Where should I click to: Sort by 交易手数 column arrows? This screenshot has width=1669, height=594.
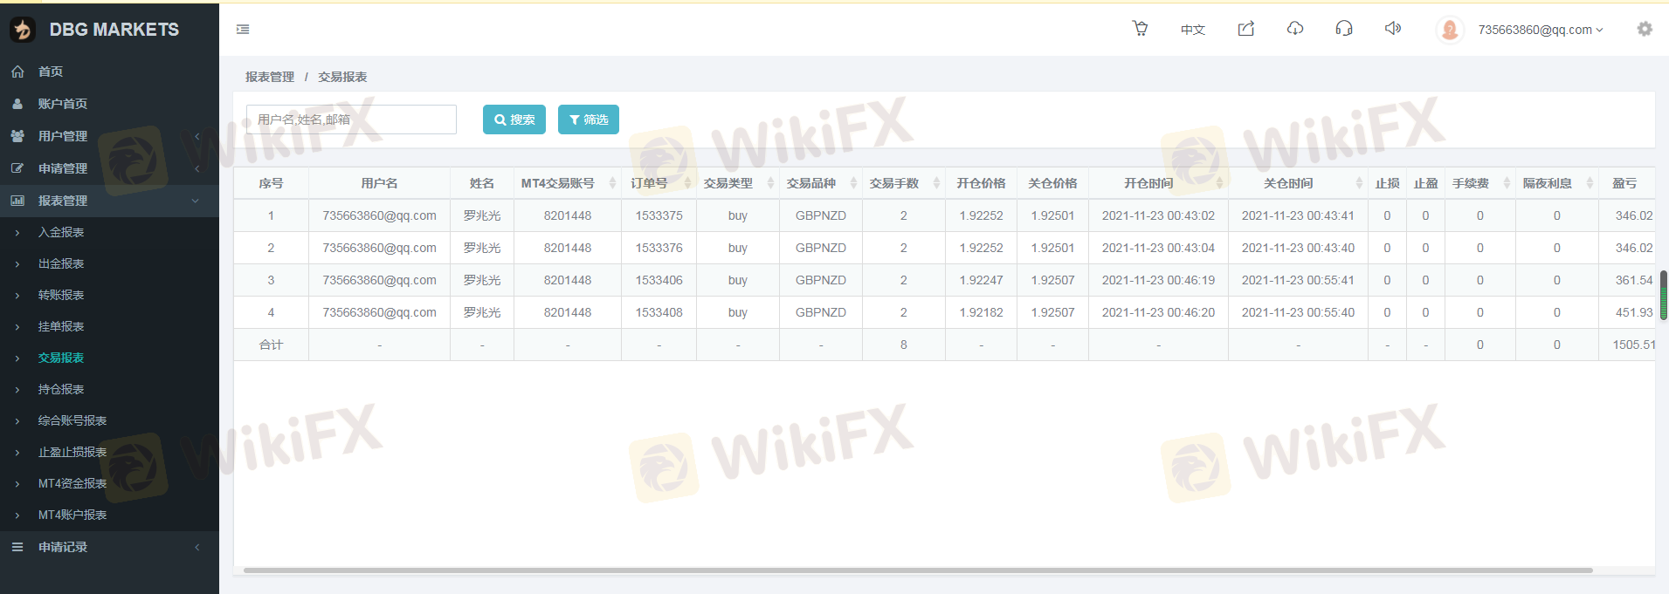[936, 183]
